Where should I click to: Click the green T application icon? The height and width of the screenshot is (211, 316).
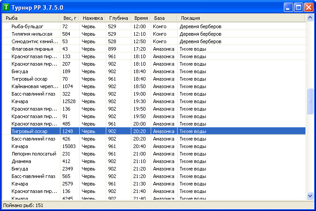tap(6, 7)
